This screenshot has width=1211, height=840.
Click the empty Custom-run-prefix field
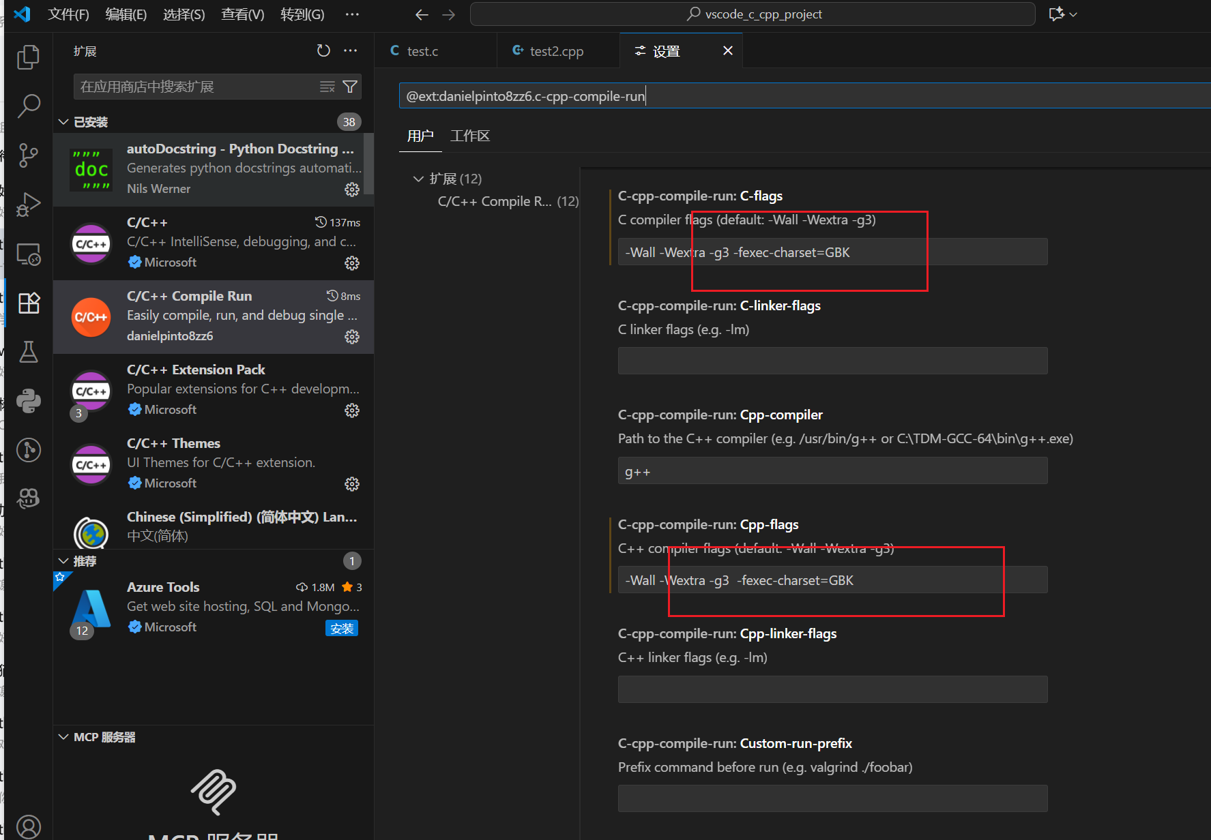tap(832, 798)
